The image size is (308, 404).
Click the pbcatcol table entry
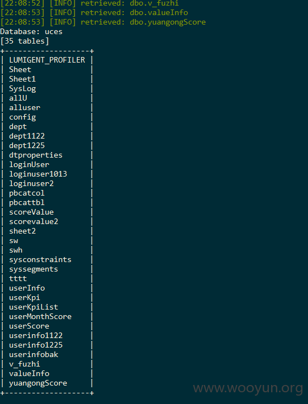pos(27,193)
